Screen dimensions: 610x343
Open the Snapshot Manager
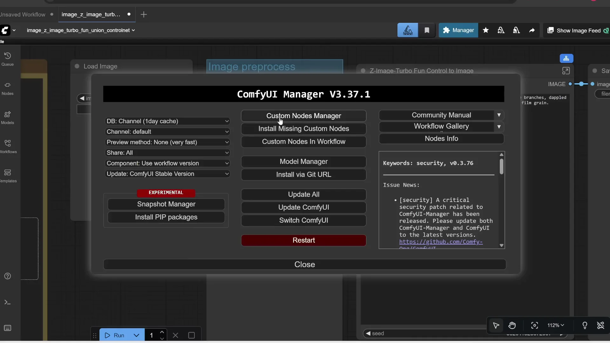(x=166, y=204)
